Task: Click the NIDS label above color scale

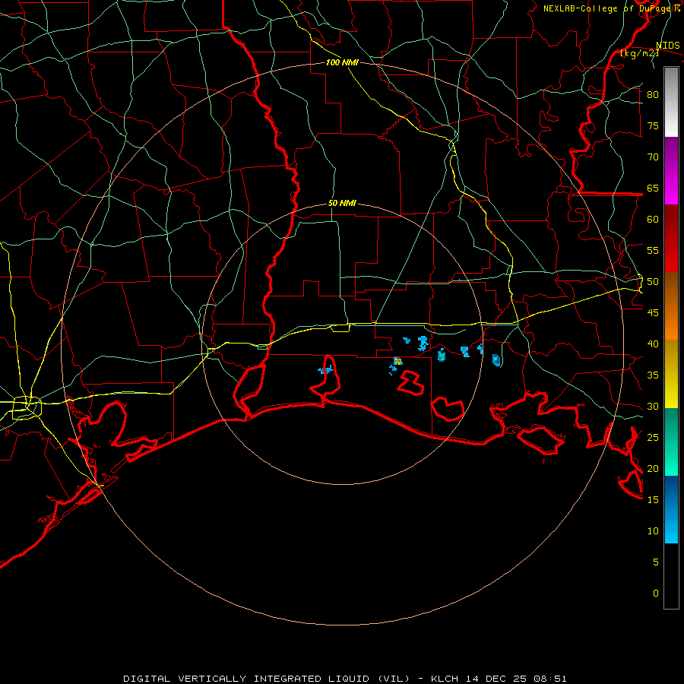Action: point(667,45)
